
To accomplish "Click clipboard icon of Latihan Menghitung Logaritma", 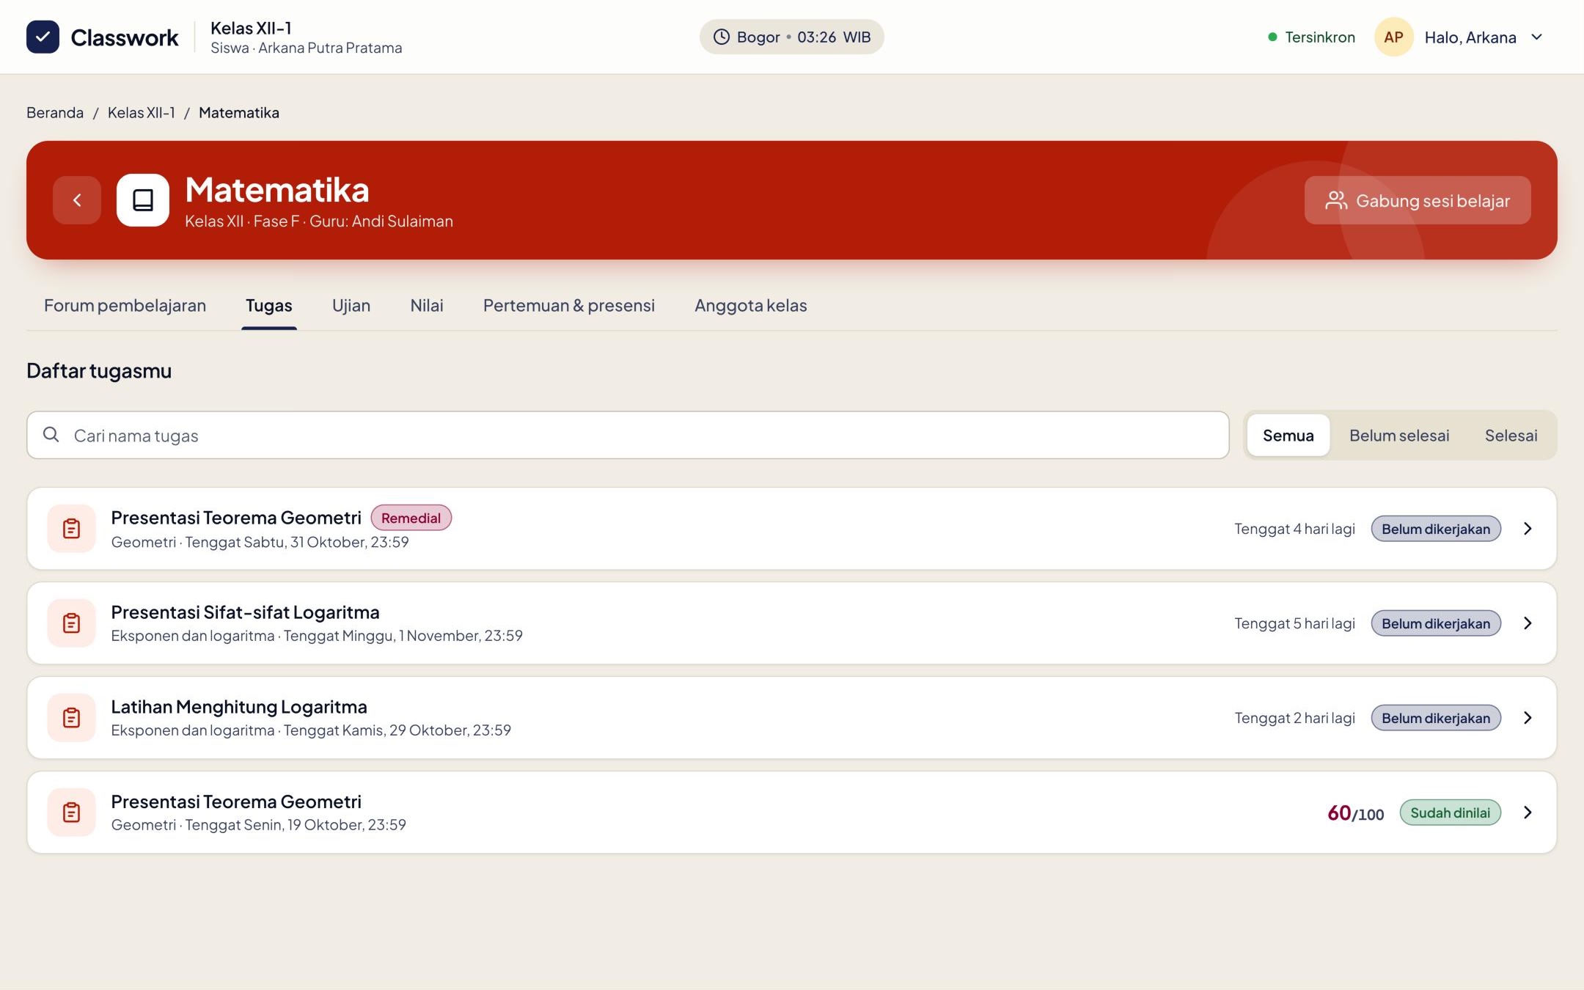I will point(72,718).
